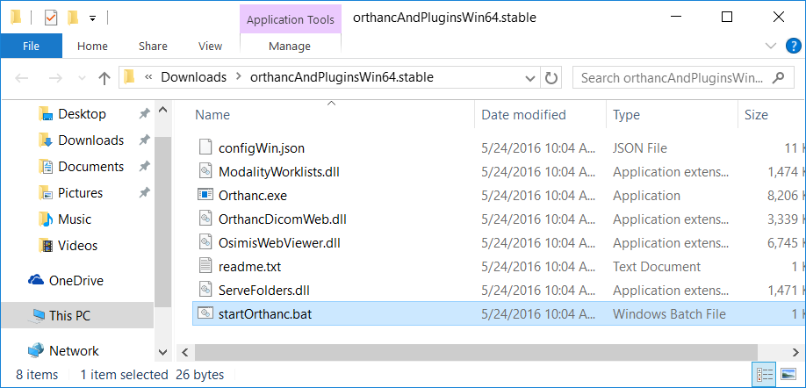Open the Manage ribbon tab

(x=290, y=47)
